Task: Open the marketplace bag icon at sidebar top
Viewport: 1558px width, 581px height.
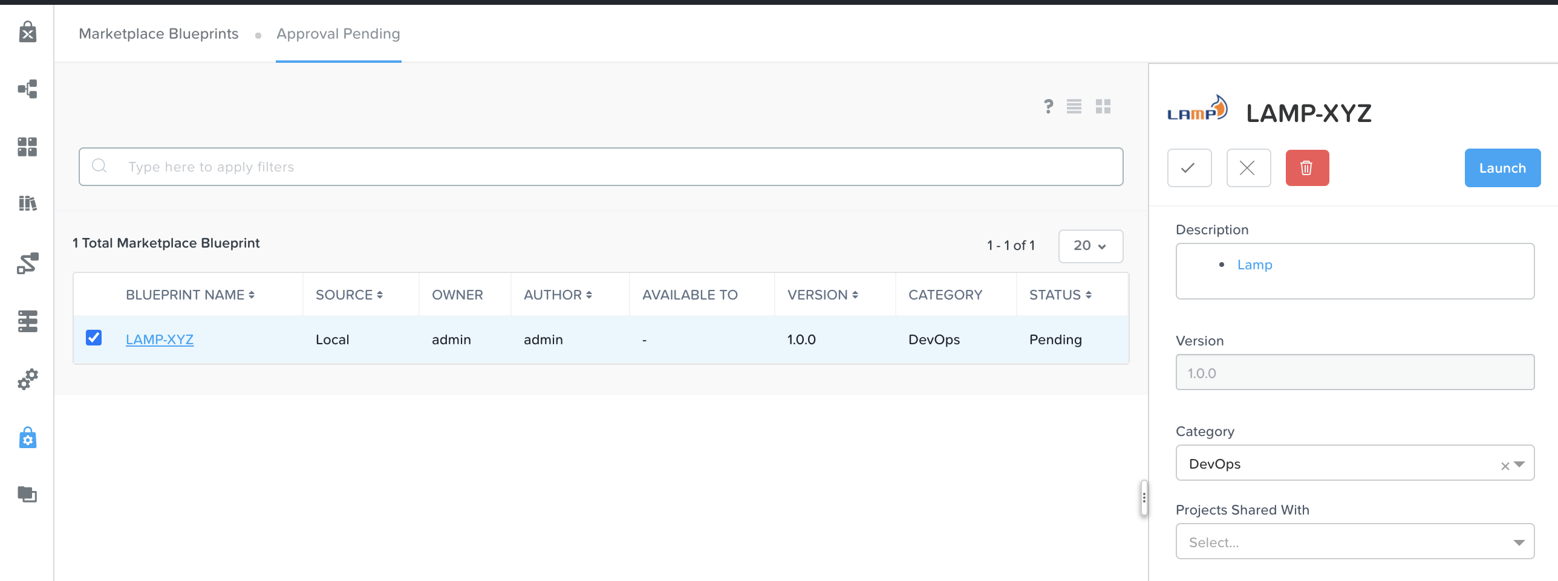Action: tap(27, 32)
